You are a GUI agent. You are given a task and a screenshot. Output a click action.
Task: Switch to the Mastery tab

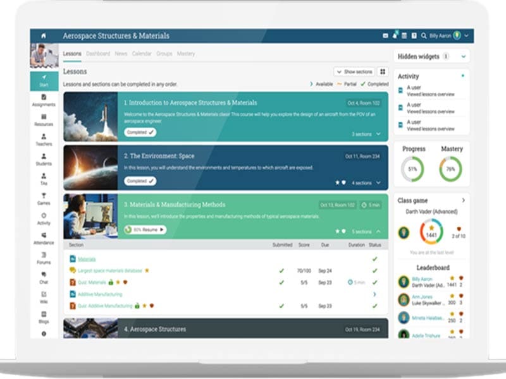coord(186,54)
